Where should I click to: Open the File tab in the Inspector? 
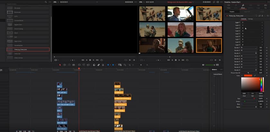(265, 6)
